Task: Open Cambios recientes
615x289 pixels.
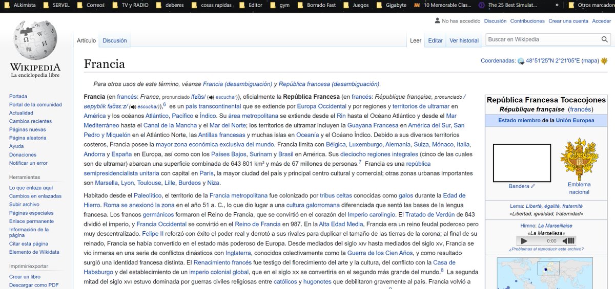Action: (30, 121)
